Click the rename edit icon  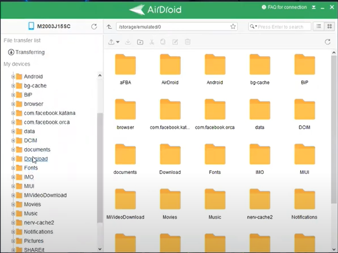coord(175,42)
